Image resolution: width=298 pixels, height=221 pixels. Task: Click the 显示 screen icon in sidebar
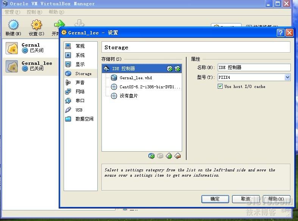68,64
